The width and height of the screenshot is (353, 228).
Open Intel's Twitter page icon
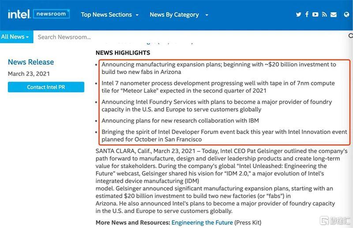click(x=299, y=15)
